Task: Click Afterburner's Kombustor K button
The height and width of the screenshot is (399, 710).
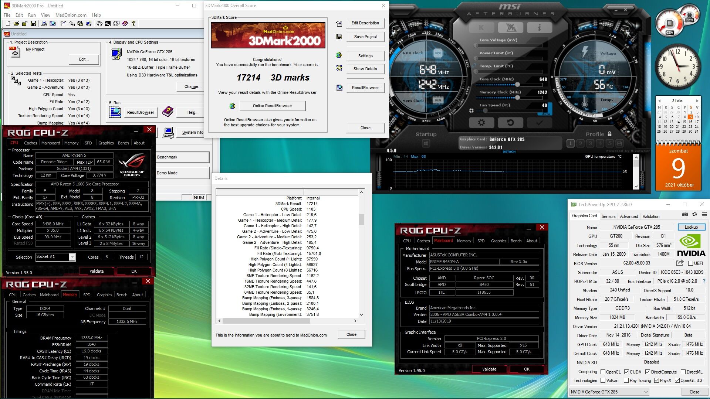Action: point(481,27)
